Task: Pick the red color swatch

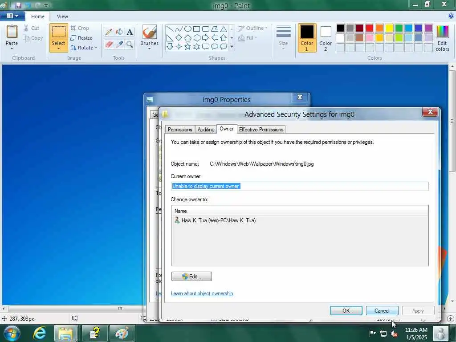Action: point(370,28)
